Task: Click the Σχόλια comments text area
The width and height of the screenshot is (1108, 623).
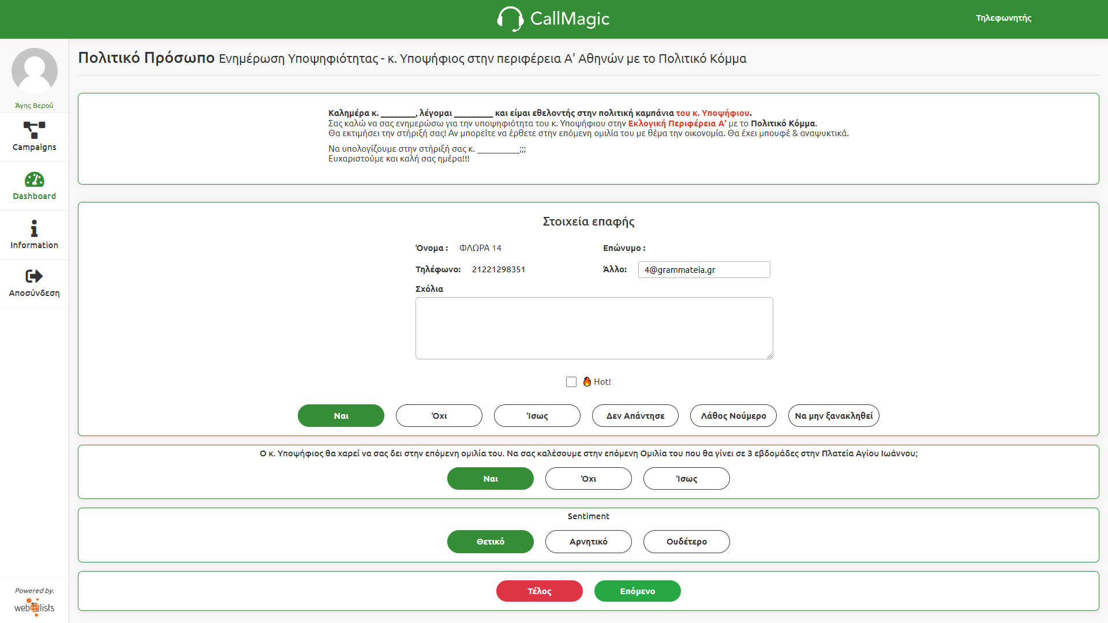Action: (594, 328)
